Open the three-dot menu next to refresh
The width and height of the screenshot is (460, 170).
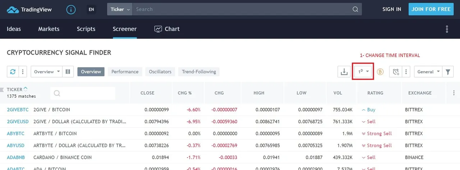coord(23,72)
